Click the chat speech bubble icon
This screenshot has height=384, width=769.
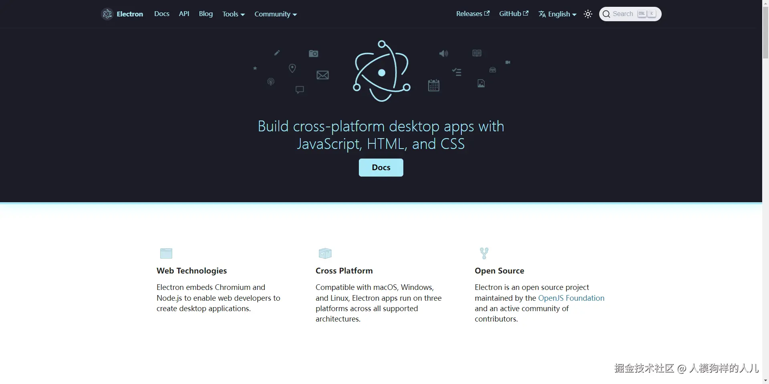click(300, 90)
